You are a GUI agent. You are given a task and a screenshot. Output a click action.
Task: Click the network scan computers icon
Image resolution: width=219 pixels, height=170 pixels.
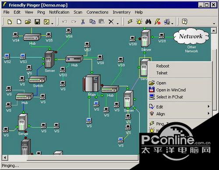coord(167,22)
